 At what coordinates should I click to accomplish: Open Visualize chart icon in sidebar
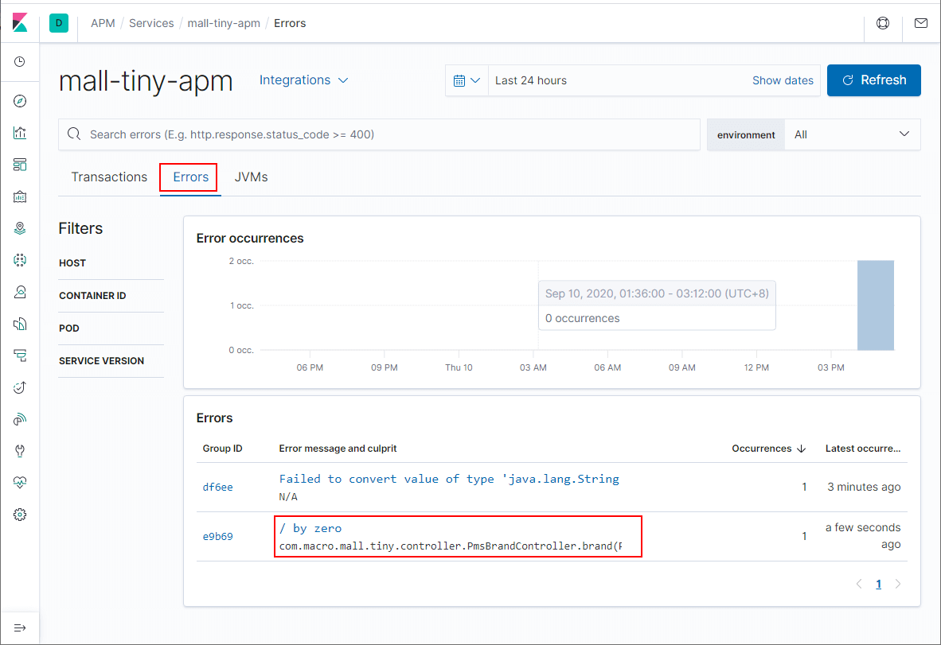point(20,133)
